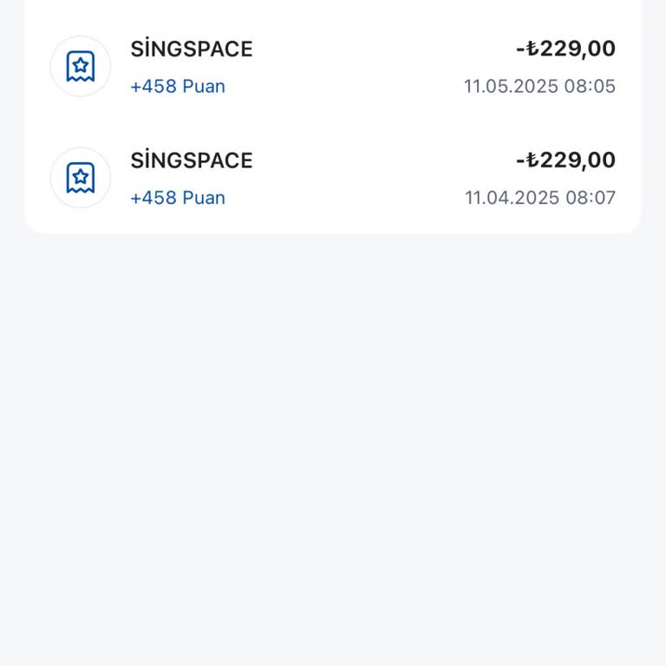Click the +458 number in the 08:05 row
The height and width of the screenshot is (666, 666).
click(153, 87)
